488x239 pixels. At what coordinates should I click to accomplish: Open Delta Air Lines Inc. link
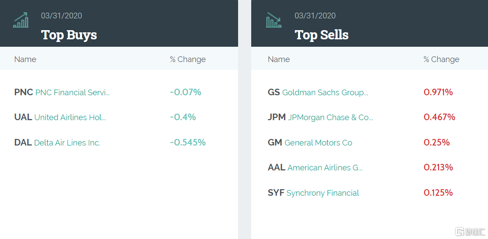click(x=67, y=143)
